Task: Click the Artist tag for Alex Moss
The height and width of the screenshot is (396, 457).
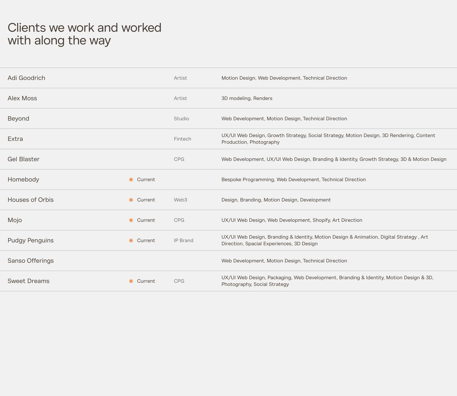Action: [180, 98]
